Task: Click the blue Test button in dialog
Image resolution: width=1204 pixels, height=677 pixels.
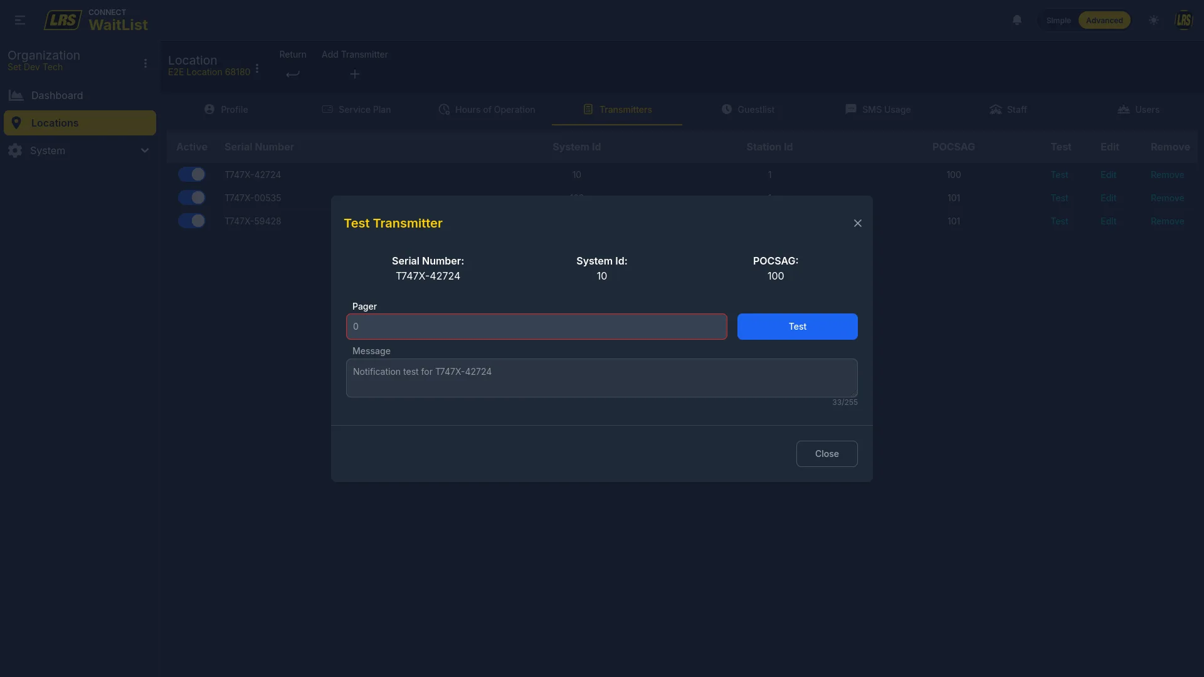Action: click(x=798, y=327)
